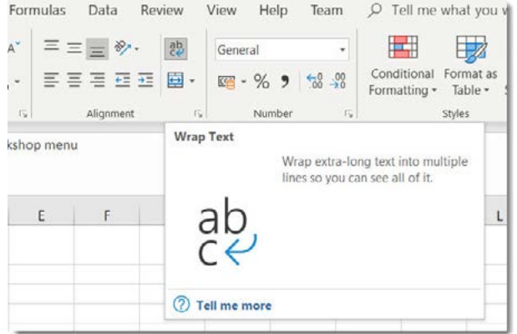The image size is (517, 334).
Task: Switch to the Review tab
Action: pyautogui.click(x=162, y=11)
